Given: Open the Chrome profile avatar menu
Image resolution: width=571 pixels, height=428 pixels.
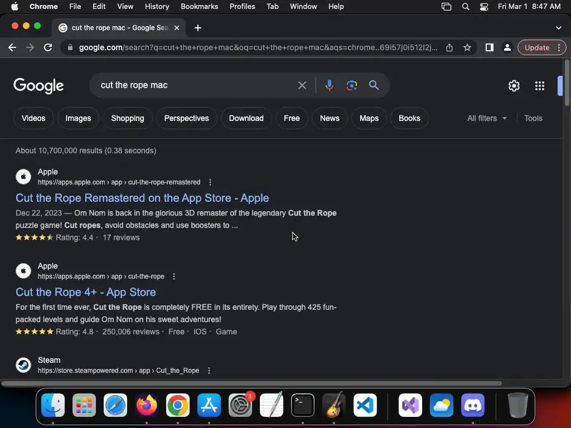Looking at the screenshot, I should coord(507,48).
